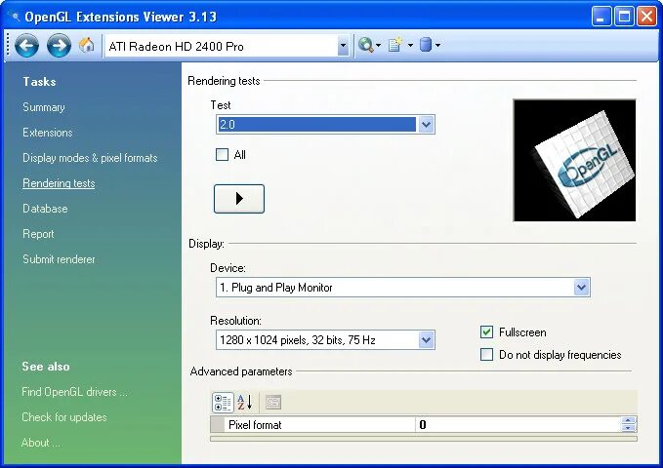Sort properties alphabetically A-Z
The height and width of the screenshot is (468, 663).
(245, 402)
